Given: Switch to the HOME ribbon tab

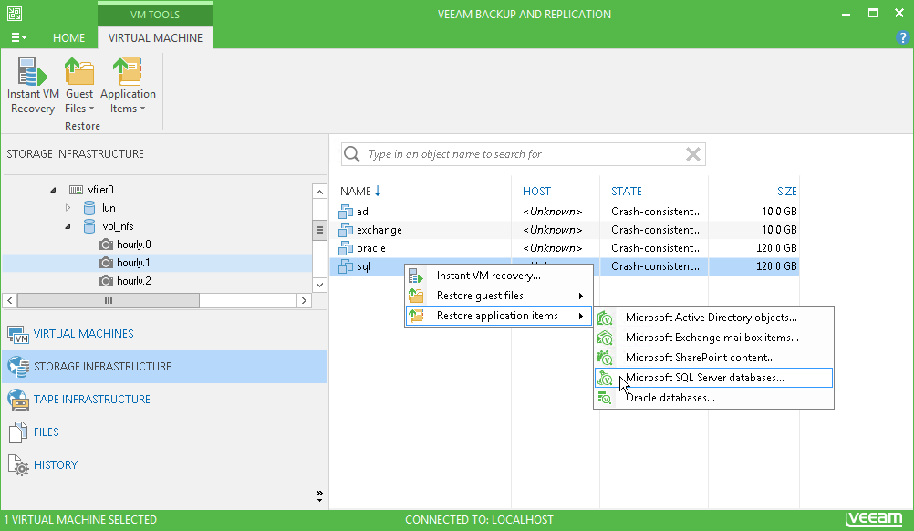Looking at the screenshot, I should [x=68, y=38].
